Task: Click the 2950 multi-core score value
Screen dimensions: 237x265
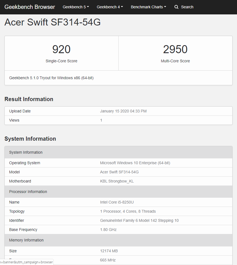Action: coord(175,49)
